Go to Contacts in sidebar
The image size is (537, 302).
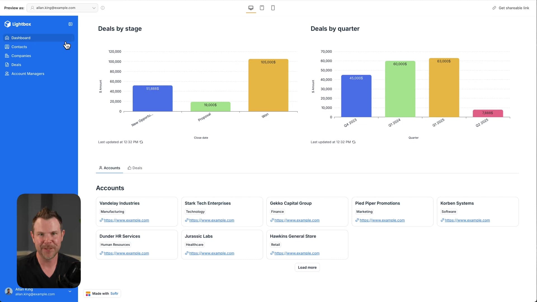39,47
